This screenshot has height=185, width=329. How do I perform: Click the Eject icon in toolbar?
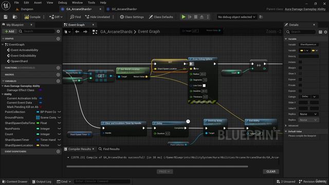[202, 17]
